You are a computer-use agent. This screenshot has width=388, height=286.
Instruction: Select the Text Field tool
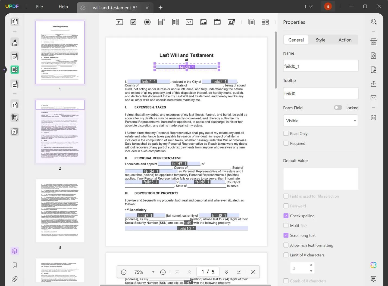pyautogui.click(x=119, y=22)
